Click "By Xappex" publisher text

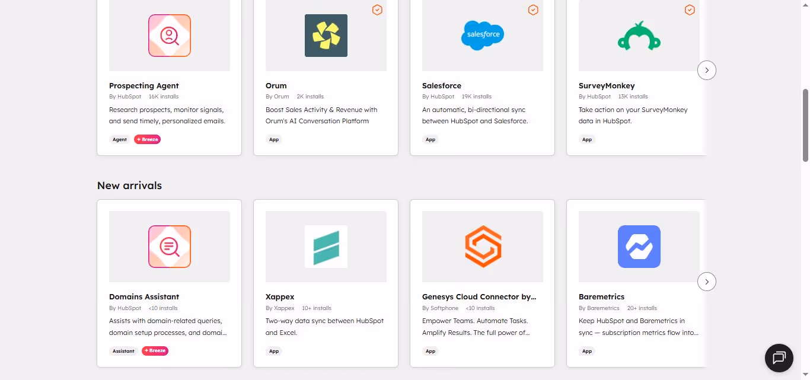[x=280, y=308]
